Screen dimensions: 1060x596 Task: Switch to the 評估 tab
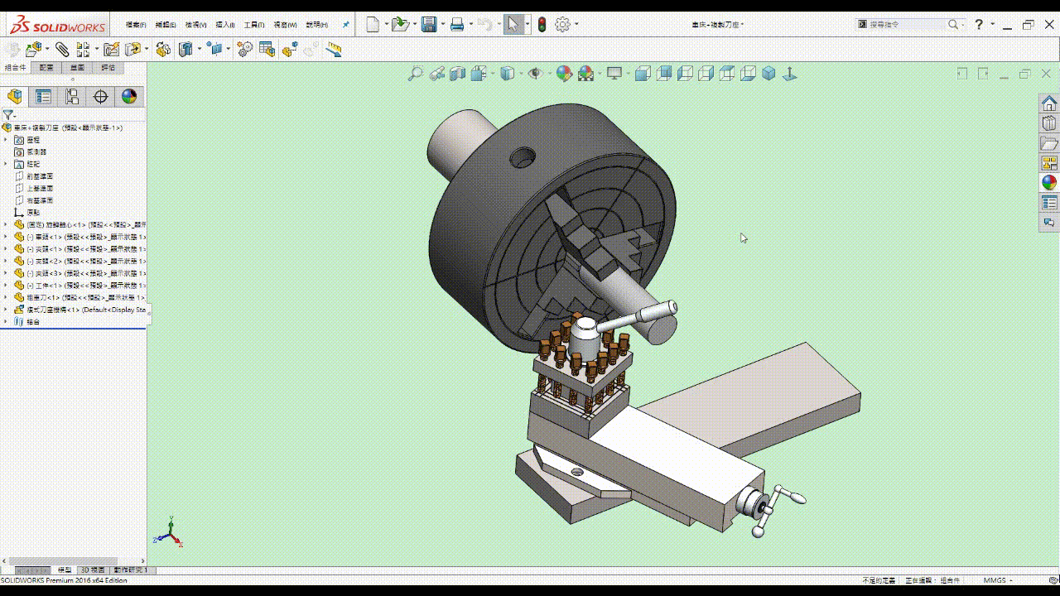click(108, 68)
